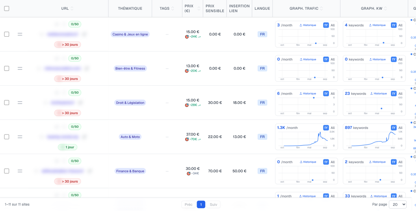This screenshot has width=416, height=211.
Task: Switch the 23 keywords graph to All
Action: [400, 94]
